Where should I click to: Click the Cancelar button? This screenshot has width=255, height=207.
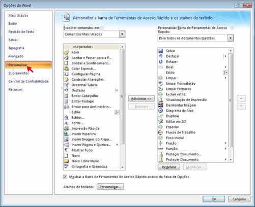[x=239, y=199]
